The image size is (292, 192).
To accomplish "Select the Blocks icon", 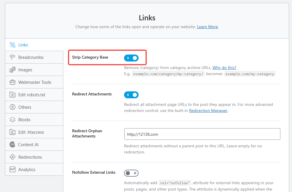I will [x=13, y=119].
